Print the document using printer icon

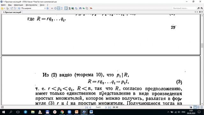tap(7, 8)
